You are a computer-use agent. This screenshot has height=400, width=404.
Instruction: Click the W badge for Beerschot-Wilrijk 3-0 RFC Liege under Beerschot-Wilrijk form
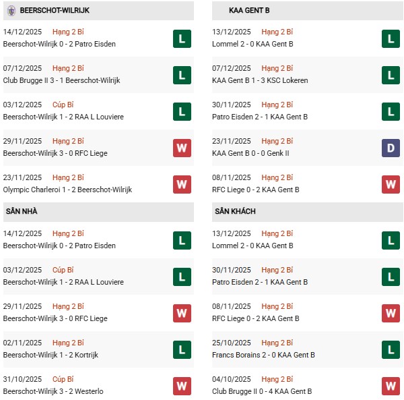pos(182,148)
